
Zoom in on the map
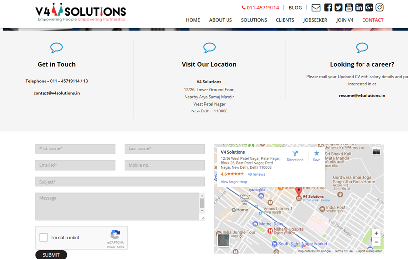[x=376, y=233]
